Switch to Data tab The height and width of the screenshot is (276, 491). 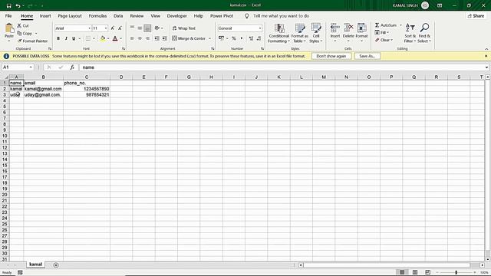click(118, 15)
